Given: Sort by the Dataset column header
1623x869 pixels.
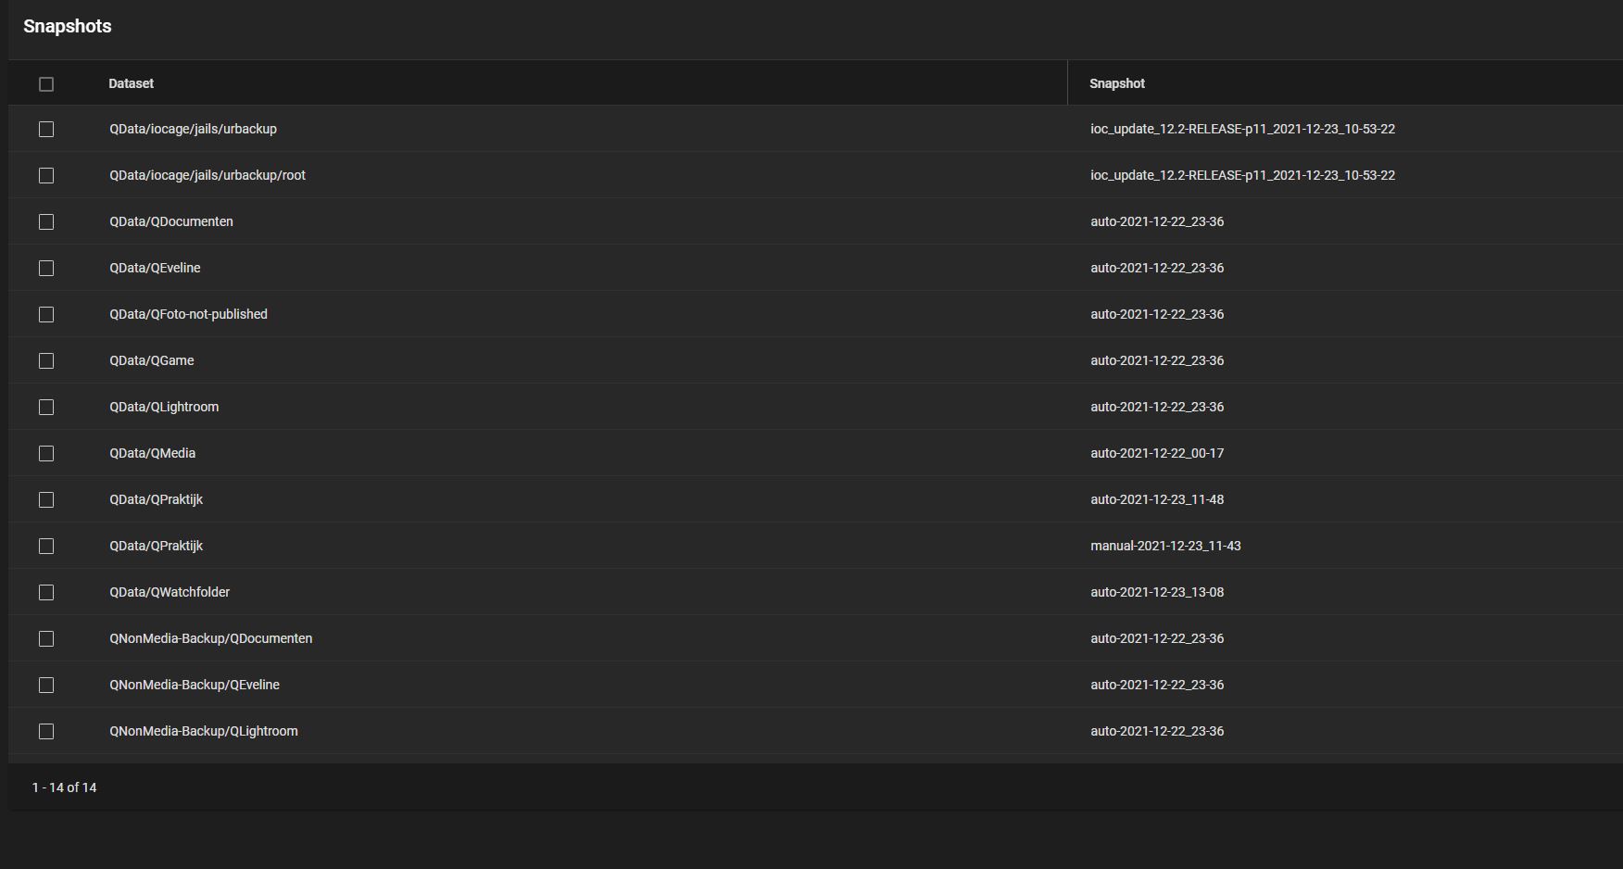Looking at the screenshot, I should [x=131, y=83].
